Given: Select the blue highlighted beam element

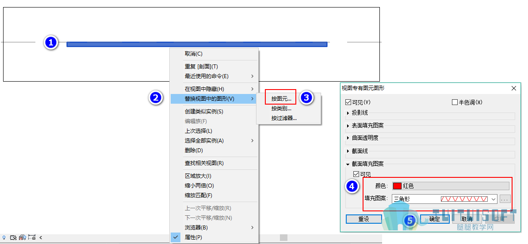Looking at the screenshot, I should click(197, 44).
